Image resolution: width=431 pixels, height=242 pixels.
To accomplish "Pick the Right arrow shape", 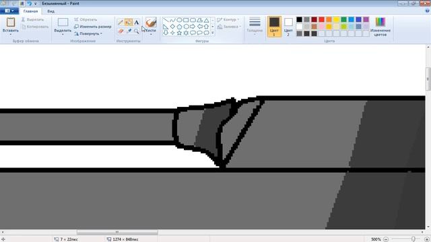I will (x=193, y=27).
